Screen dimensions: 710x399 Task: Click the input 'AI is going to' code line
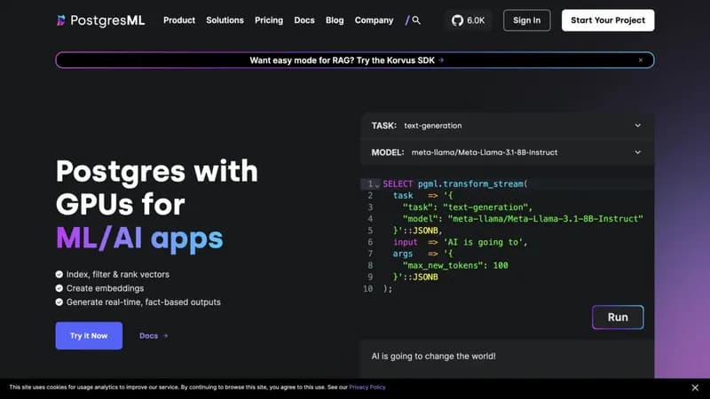click(460, 242)
